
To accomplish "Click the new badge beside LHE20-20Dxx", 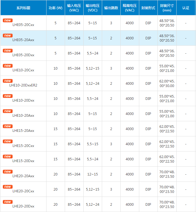I will [x=7, y=202].
